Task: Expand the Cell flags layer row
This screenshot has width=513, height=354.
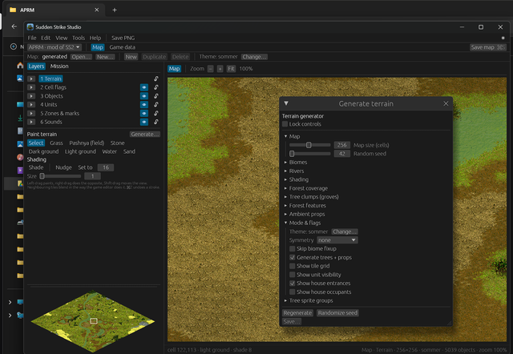Action: (31, 87)
